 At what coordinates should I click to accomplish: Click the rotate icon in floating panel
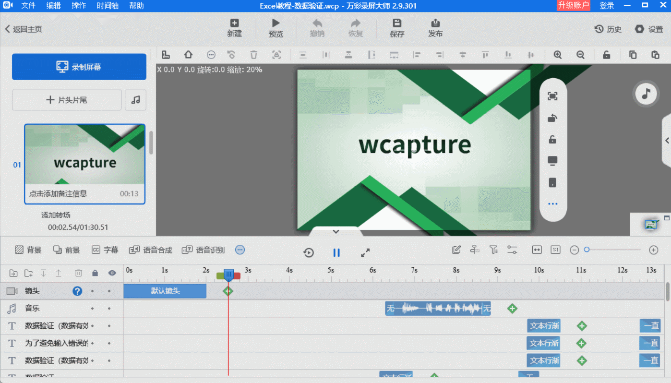click(x=552, y=118)
